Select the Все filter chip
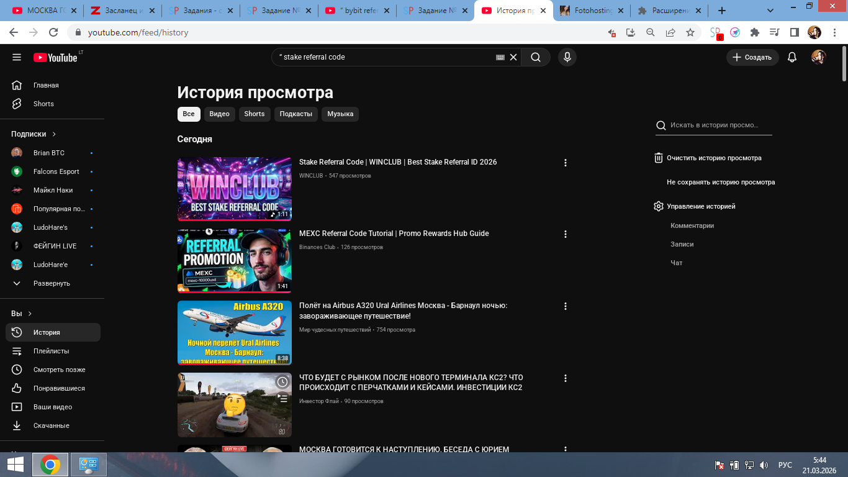 [189, 114]
